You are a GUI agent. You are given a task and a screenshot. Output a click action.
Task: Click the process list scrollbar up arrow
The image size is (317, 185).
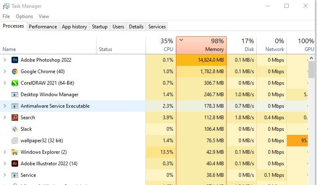click(x=311, y=58)
